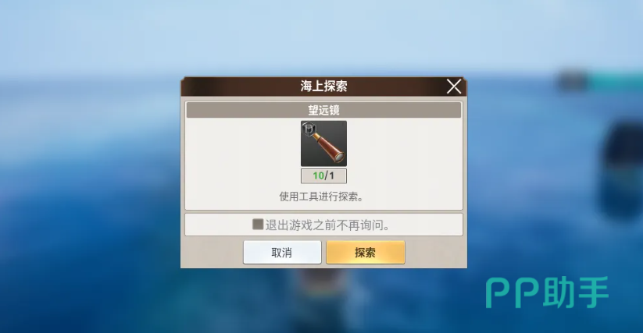This screenshot has height=333, width=643.
Task: Start exploring with the yellow 探索 button
Action: (366, 253)
